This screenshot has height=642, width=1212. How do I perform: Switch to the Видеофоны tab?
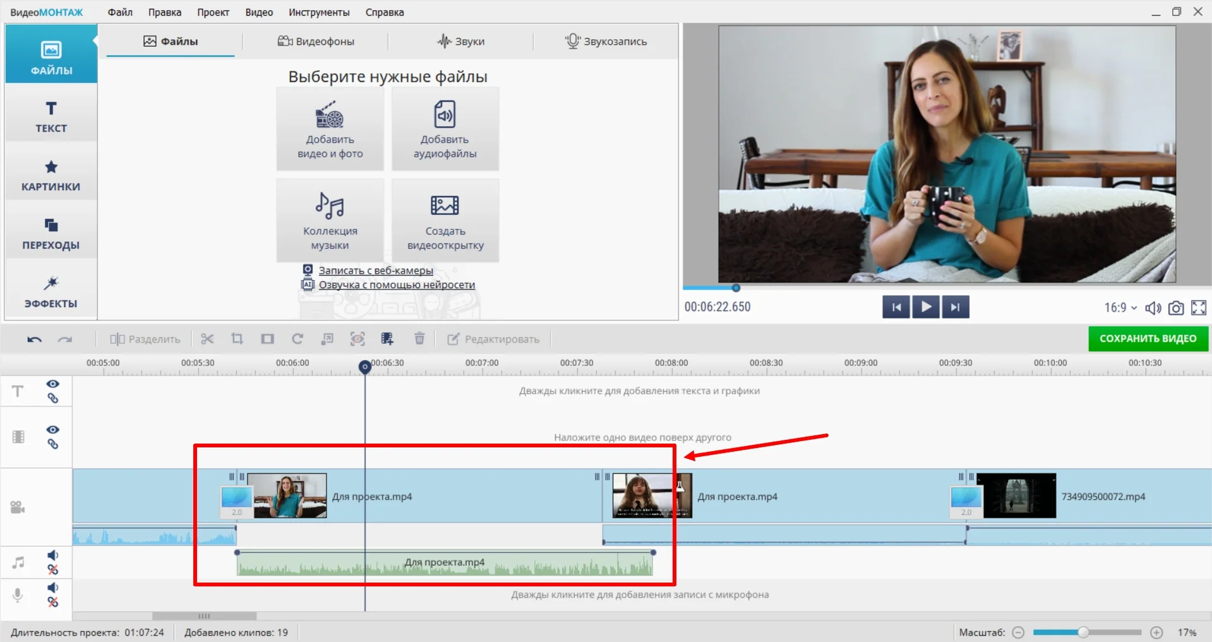click(x=316, y=42)
